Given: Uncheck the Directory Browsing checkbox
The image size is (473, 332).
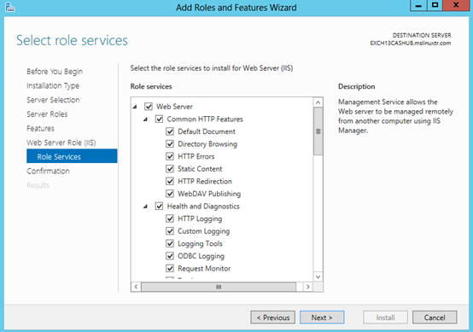Looking at the screenshot, I should 170,144.
